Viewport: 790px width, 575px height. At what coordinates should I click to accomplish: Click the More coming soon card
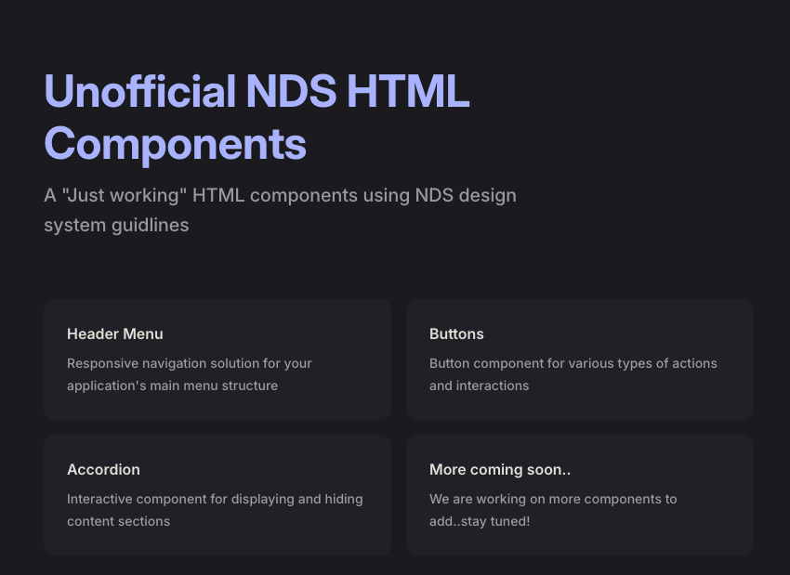click(x=580, y=495)
